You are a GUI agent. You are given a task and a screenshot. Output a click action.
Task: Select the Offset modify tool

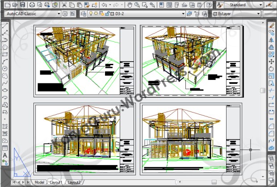tap(271, 47)
